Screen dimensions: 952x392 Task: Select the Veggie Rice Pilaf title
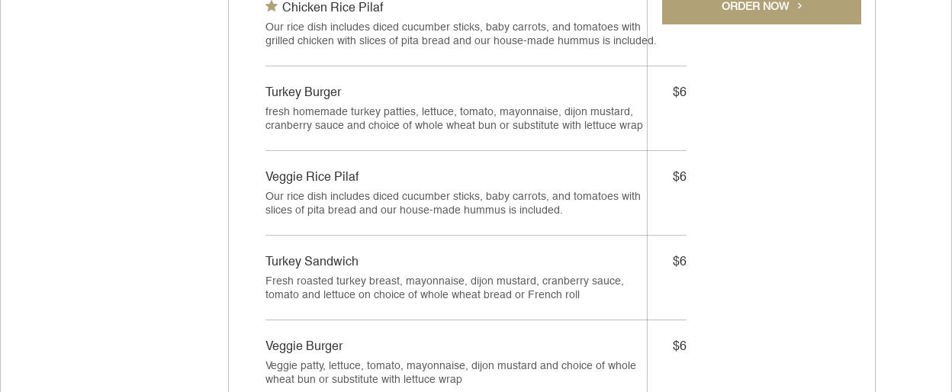(x=312, y=177)
